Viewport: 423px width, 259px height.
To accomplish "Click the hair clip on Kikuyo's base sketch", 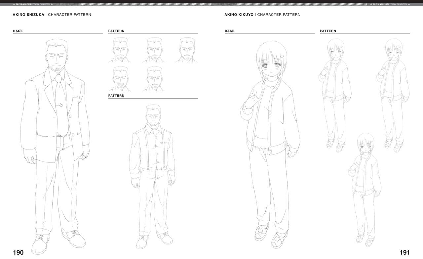I will (x=282, y=59).
